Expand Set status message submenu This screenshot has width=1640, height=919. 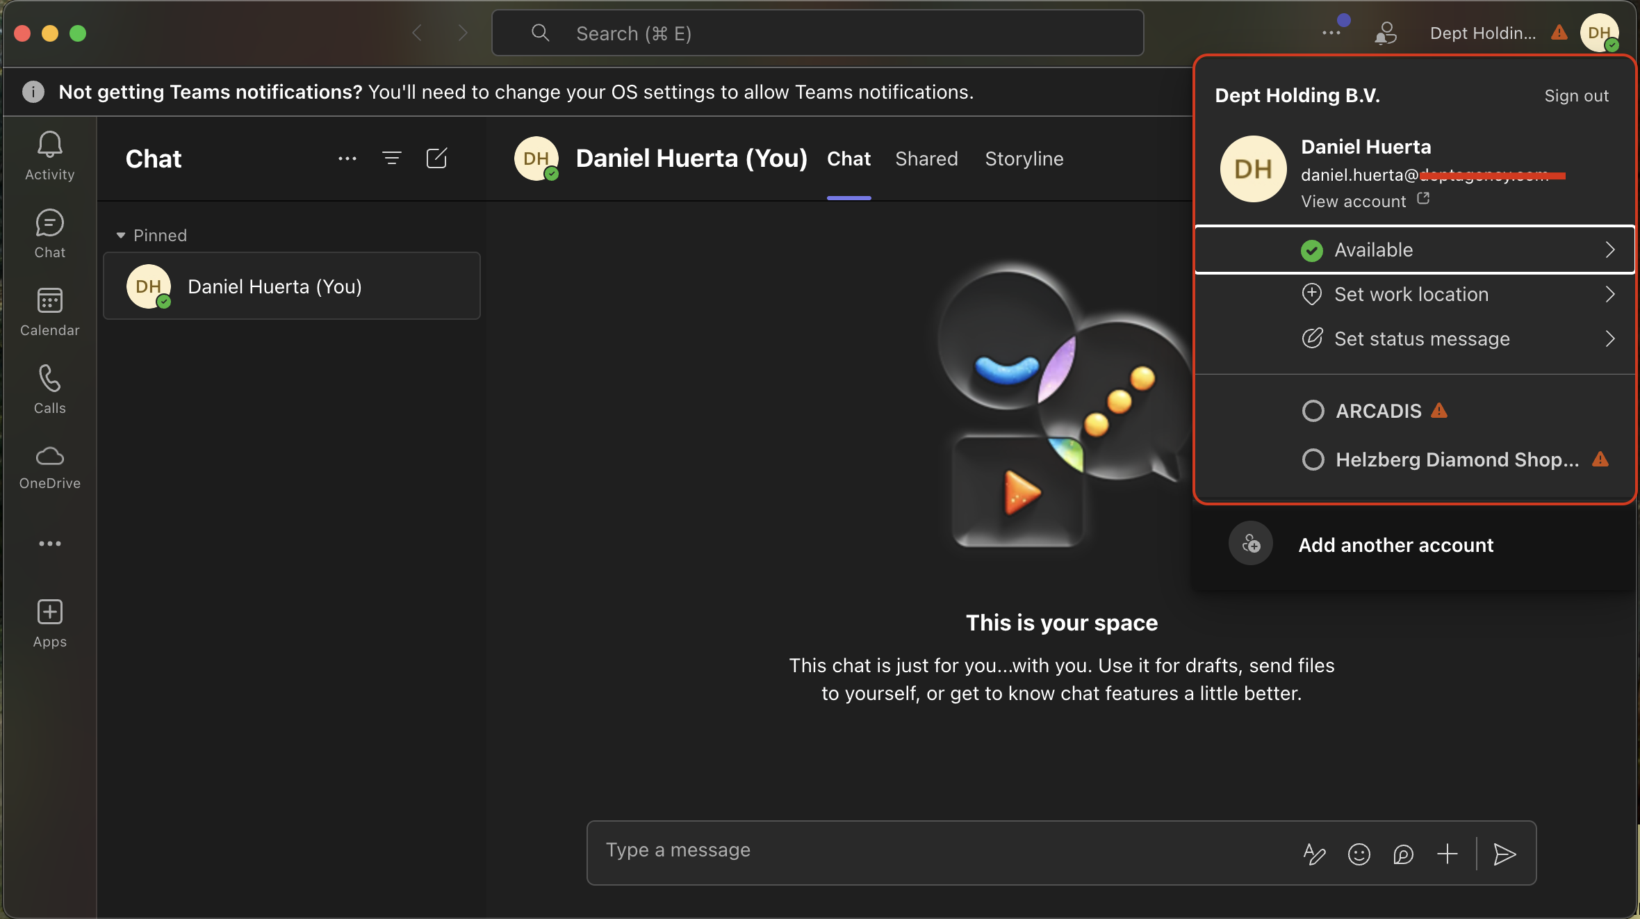[1415, 339]
